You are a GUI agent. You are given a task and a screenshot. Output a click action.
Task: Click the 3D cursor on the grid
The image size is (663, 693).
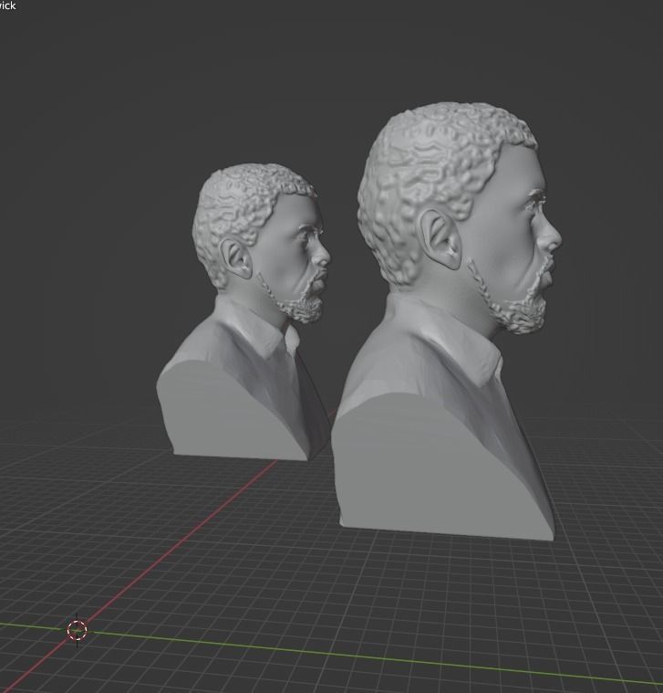(77, 630)
